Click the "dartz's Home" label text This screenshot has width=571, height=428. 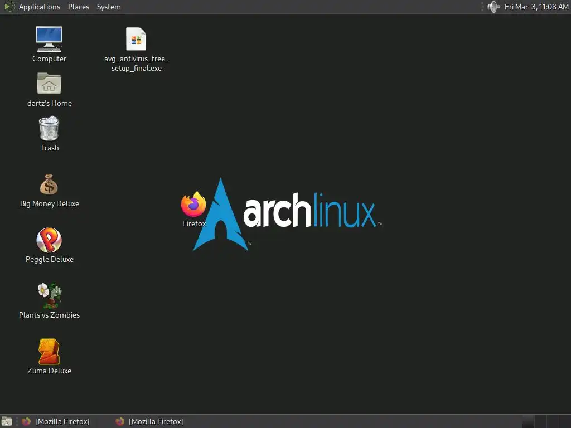tap(49, 103)
